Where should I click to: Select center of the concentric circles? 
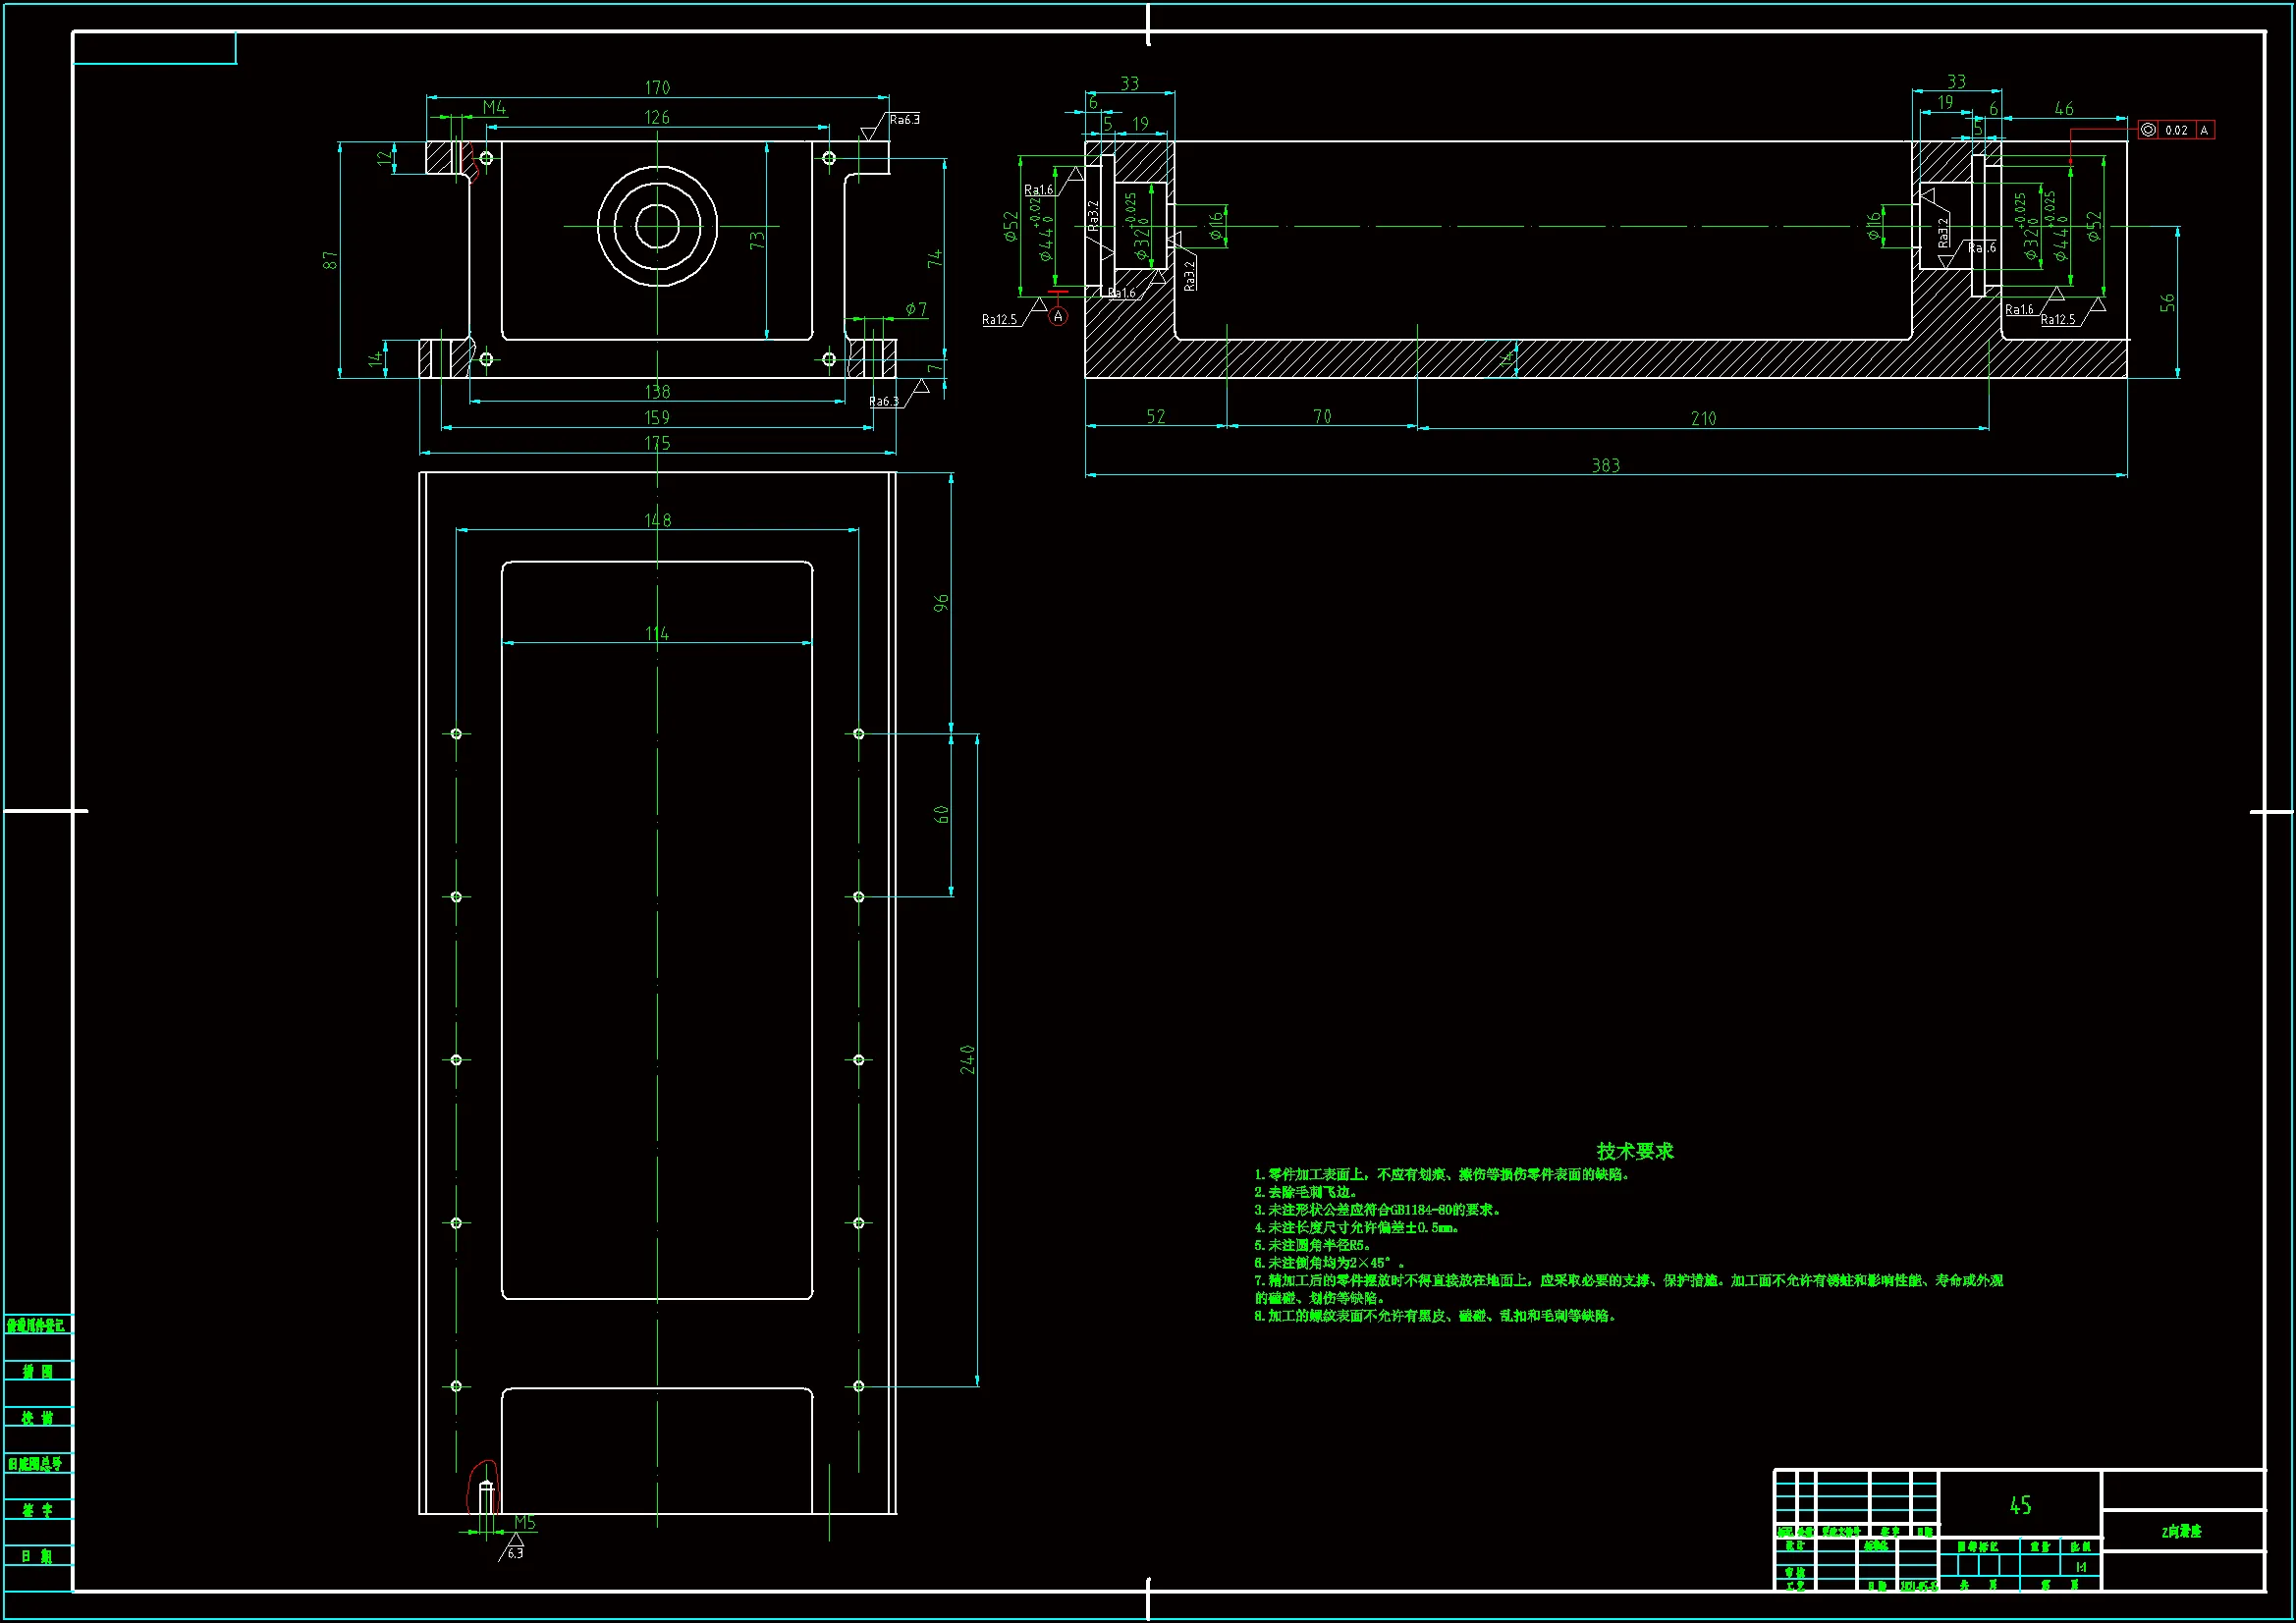[657, 226]
